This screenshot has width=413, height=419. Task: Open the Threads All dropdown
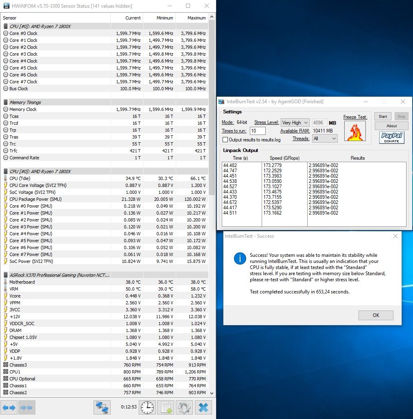click(x=325, y=139)
